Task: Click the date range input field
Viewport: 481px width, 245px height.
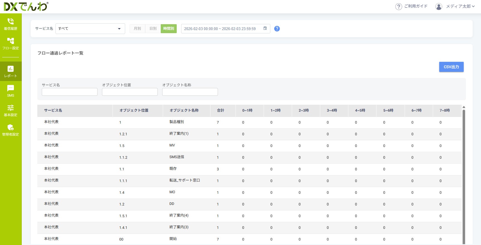Action: pos(226,29)
